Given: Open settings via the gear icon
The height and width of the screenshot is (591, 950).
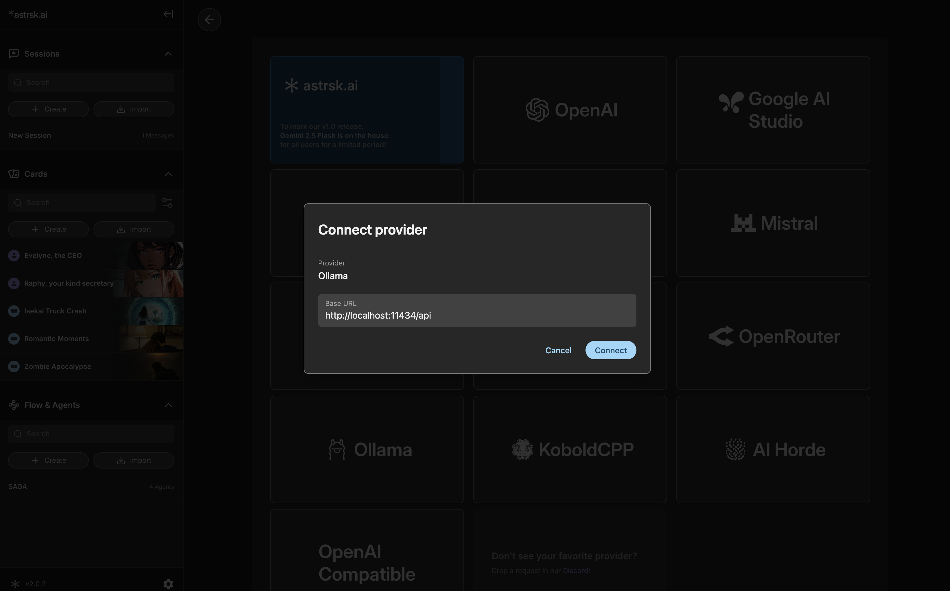Looking at the screenshot, I should pos(168,584).
